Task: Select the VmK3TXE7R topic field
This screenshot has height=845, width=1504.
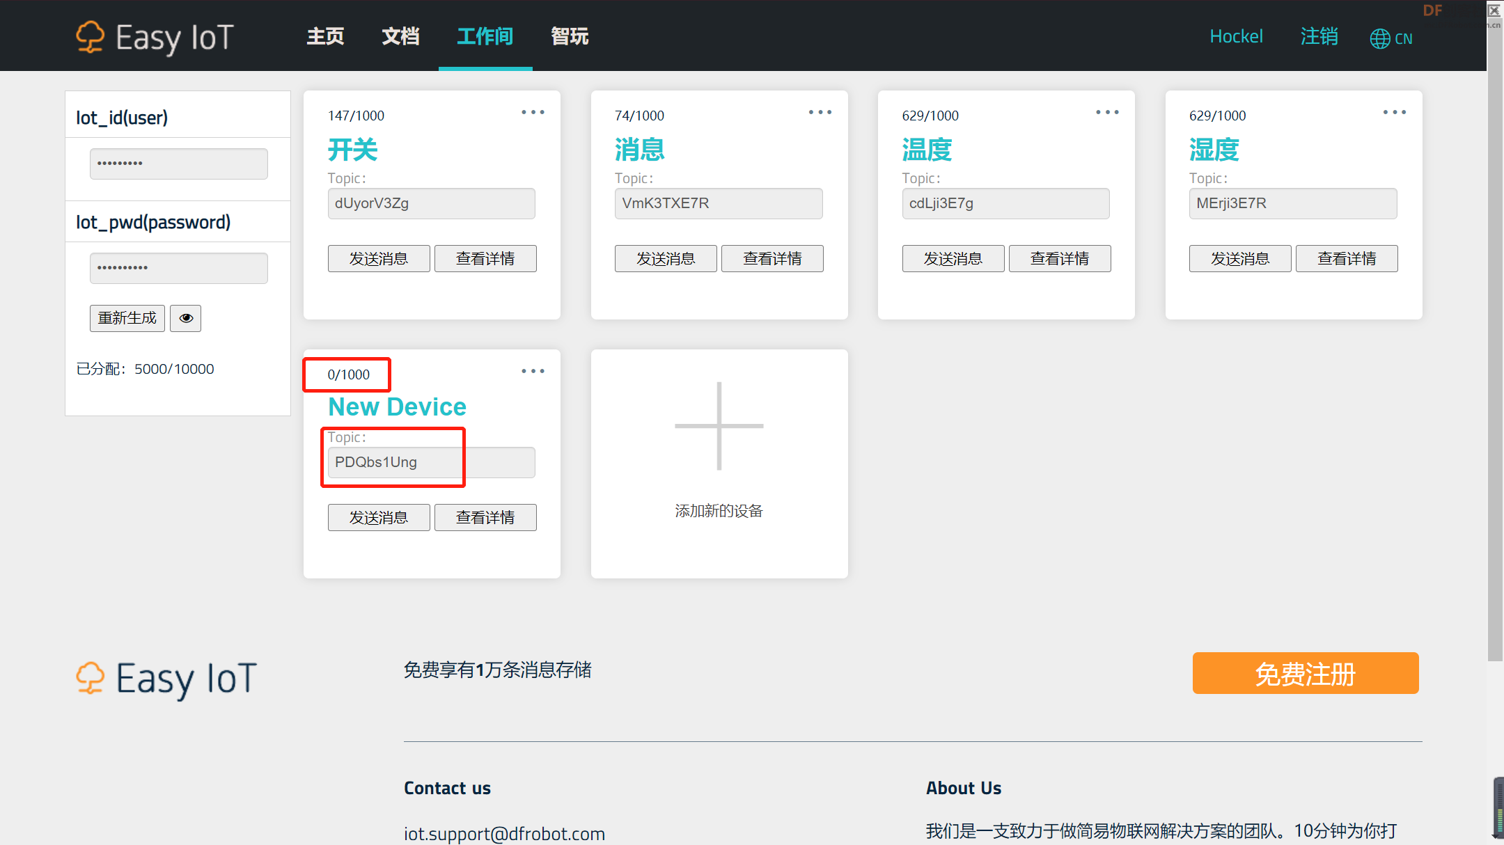Action: 719,203
